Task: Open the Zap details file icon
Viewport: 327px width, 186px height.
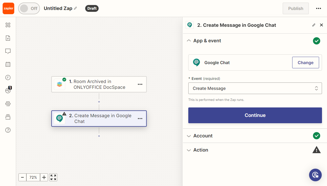Action: click(x=8, y=38)
